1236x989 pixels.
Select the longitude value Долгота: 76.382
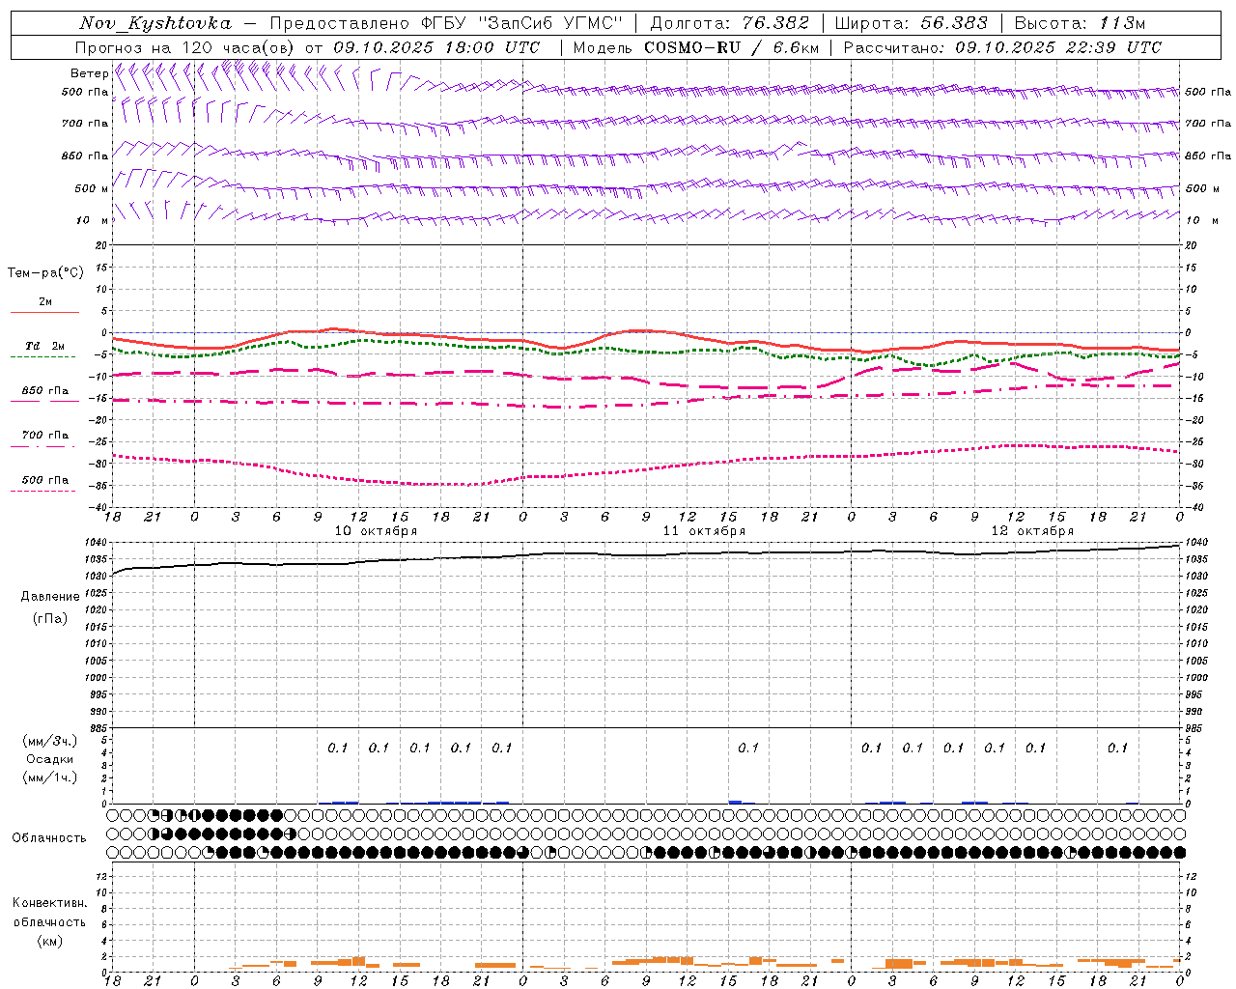[729, 23]
